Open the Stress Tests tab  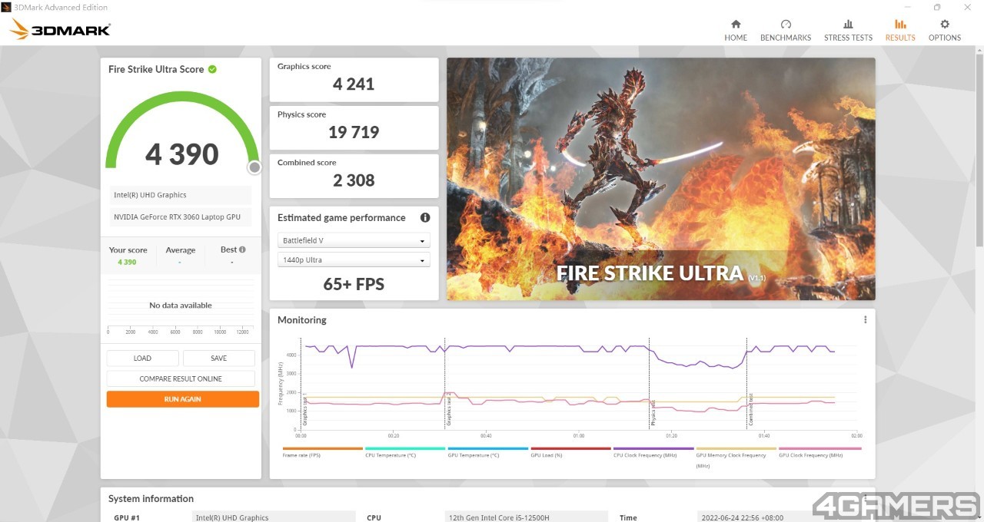(848, 30)
